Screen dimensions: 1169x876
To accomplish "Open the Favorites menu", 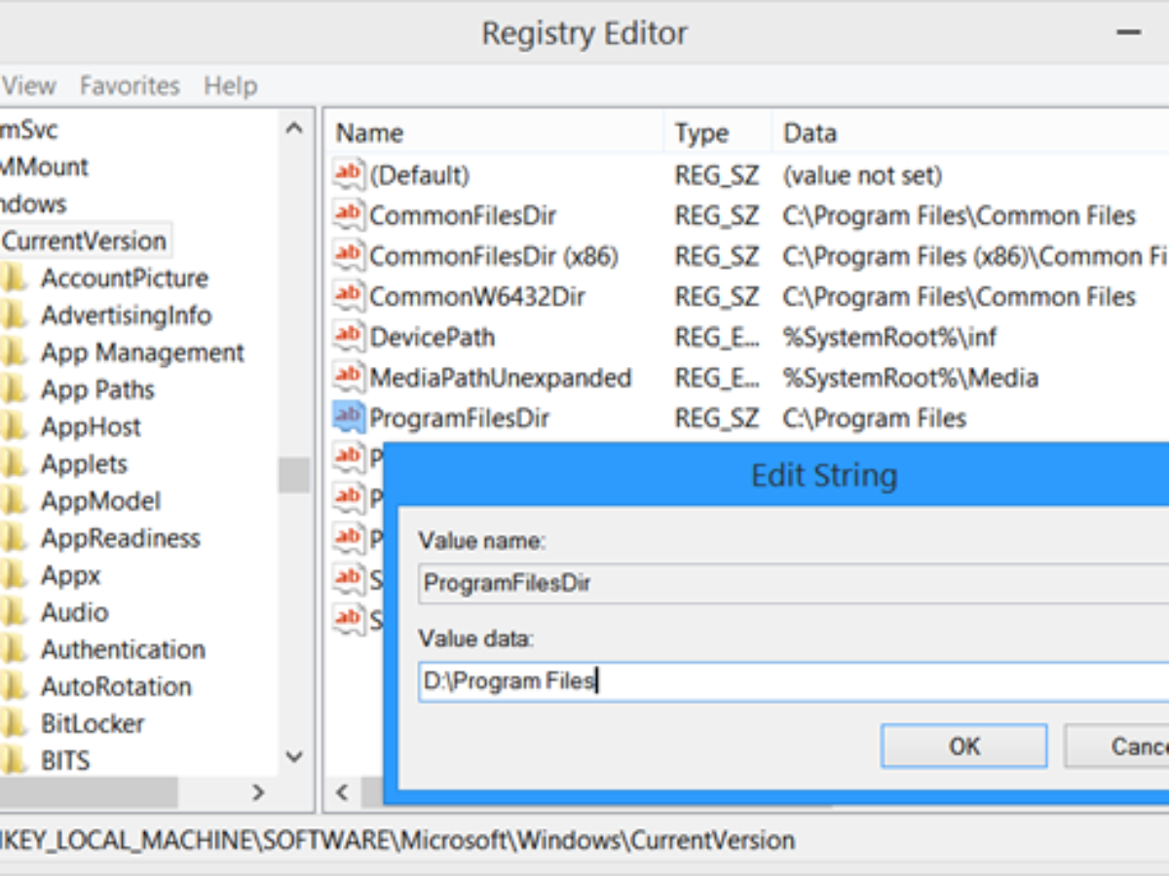I will click(x=130, y=86).
